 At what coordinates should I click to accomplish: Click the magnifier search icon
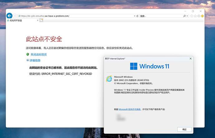click(x=184, y=16)
